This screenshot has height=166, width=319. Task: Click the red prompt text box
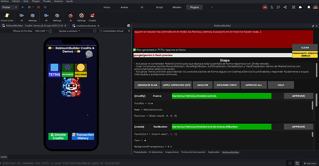pyautogui.click(x=223, y=39)
